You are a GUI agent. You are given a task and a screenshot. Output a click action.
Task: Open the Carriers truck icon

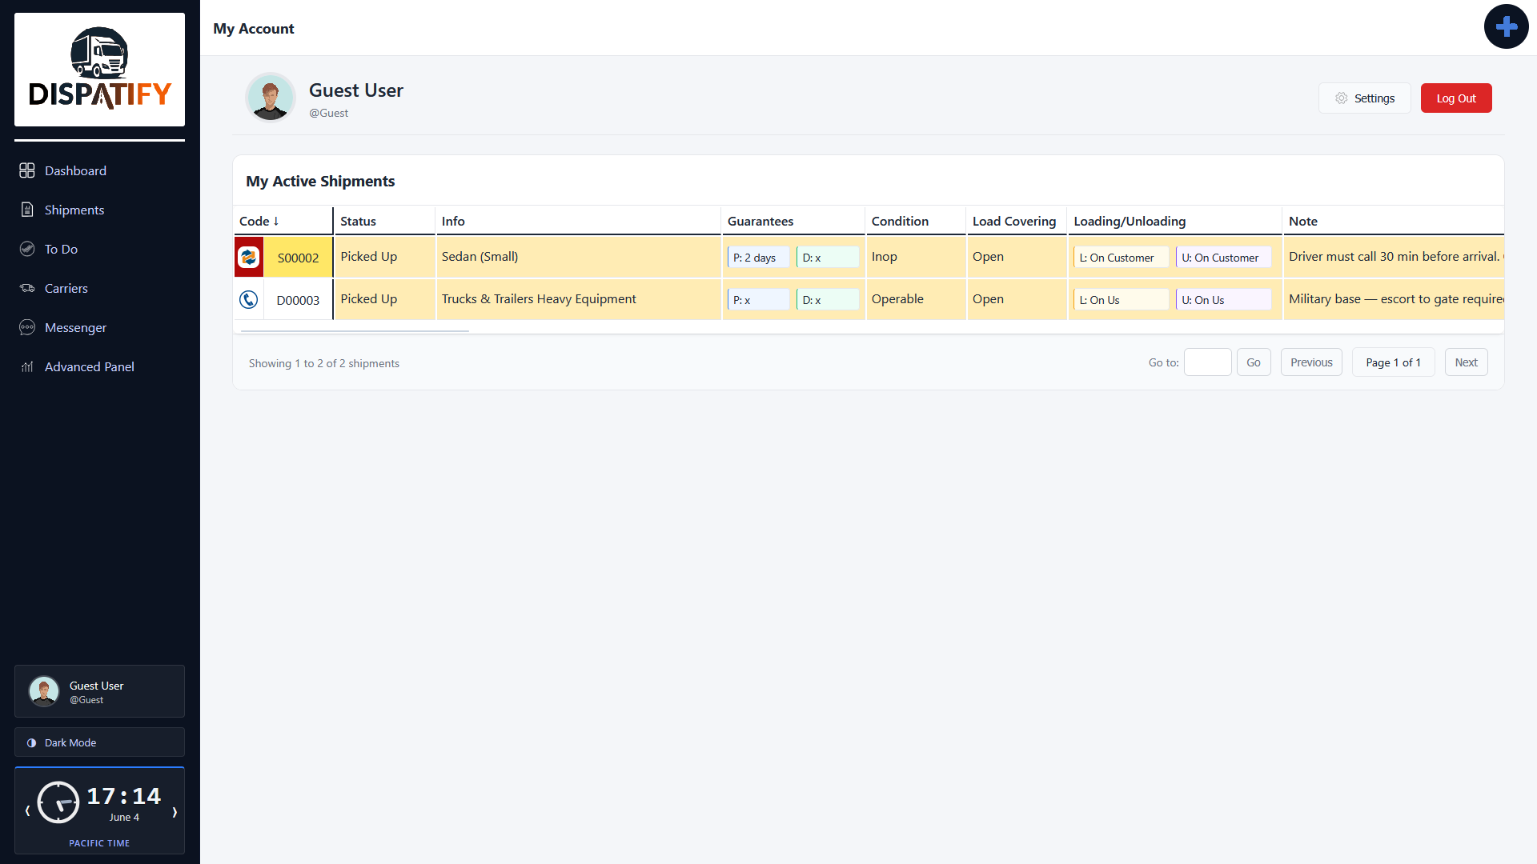[27, 288]
